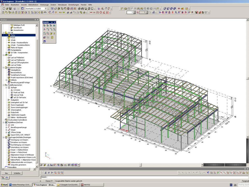Open the Werkzeuge menu
Image resolution: width=249 pixels, height=187 pixels.
45,5
